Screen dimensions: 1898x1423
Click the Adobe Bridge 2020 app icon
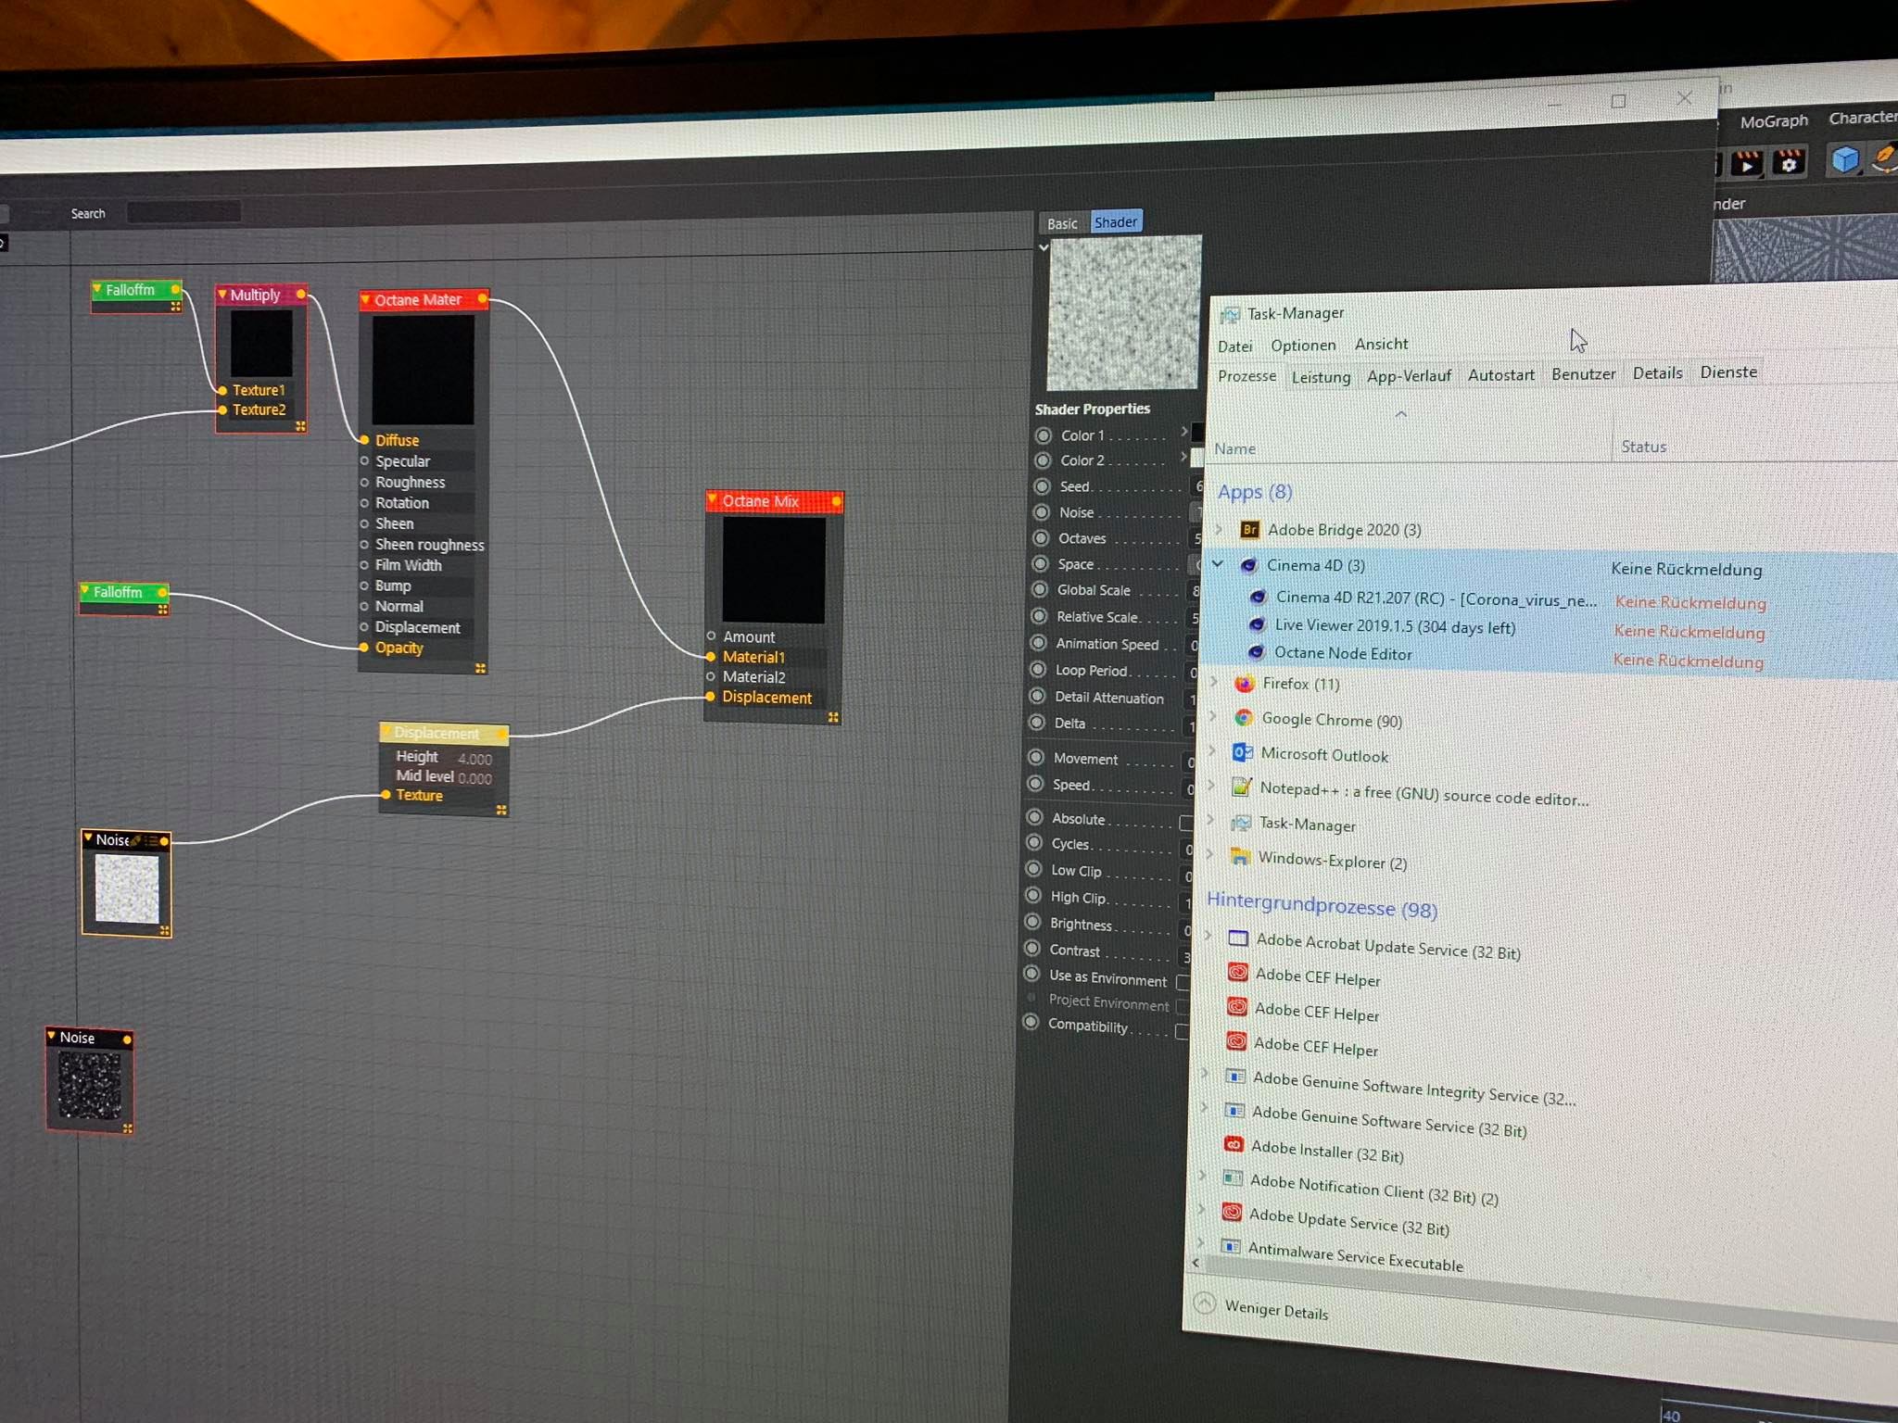(1249, 530)
